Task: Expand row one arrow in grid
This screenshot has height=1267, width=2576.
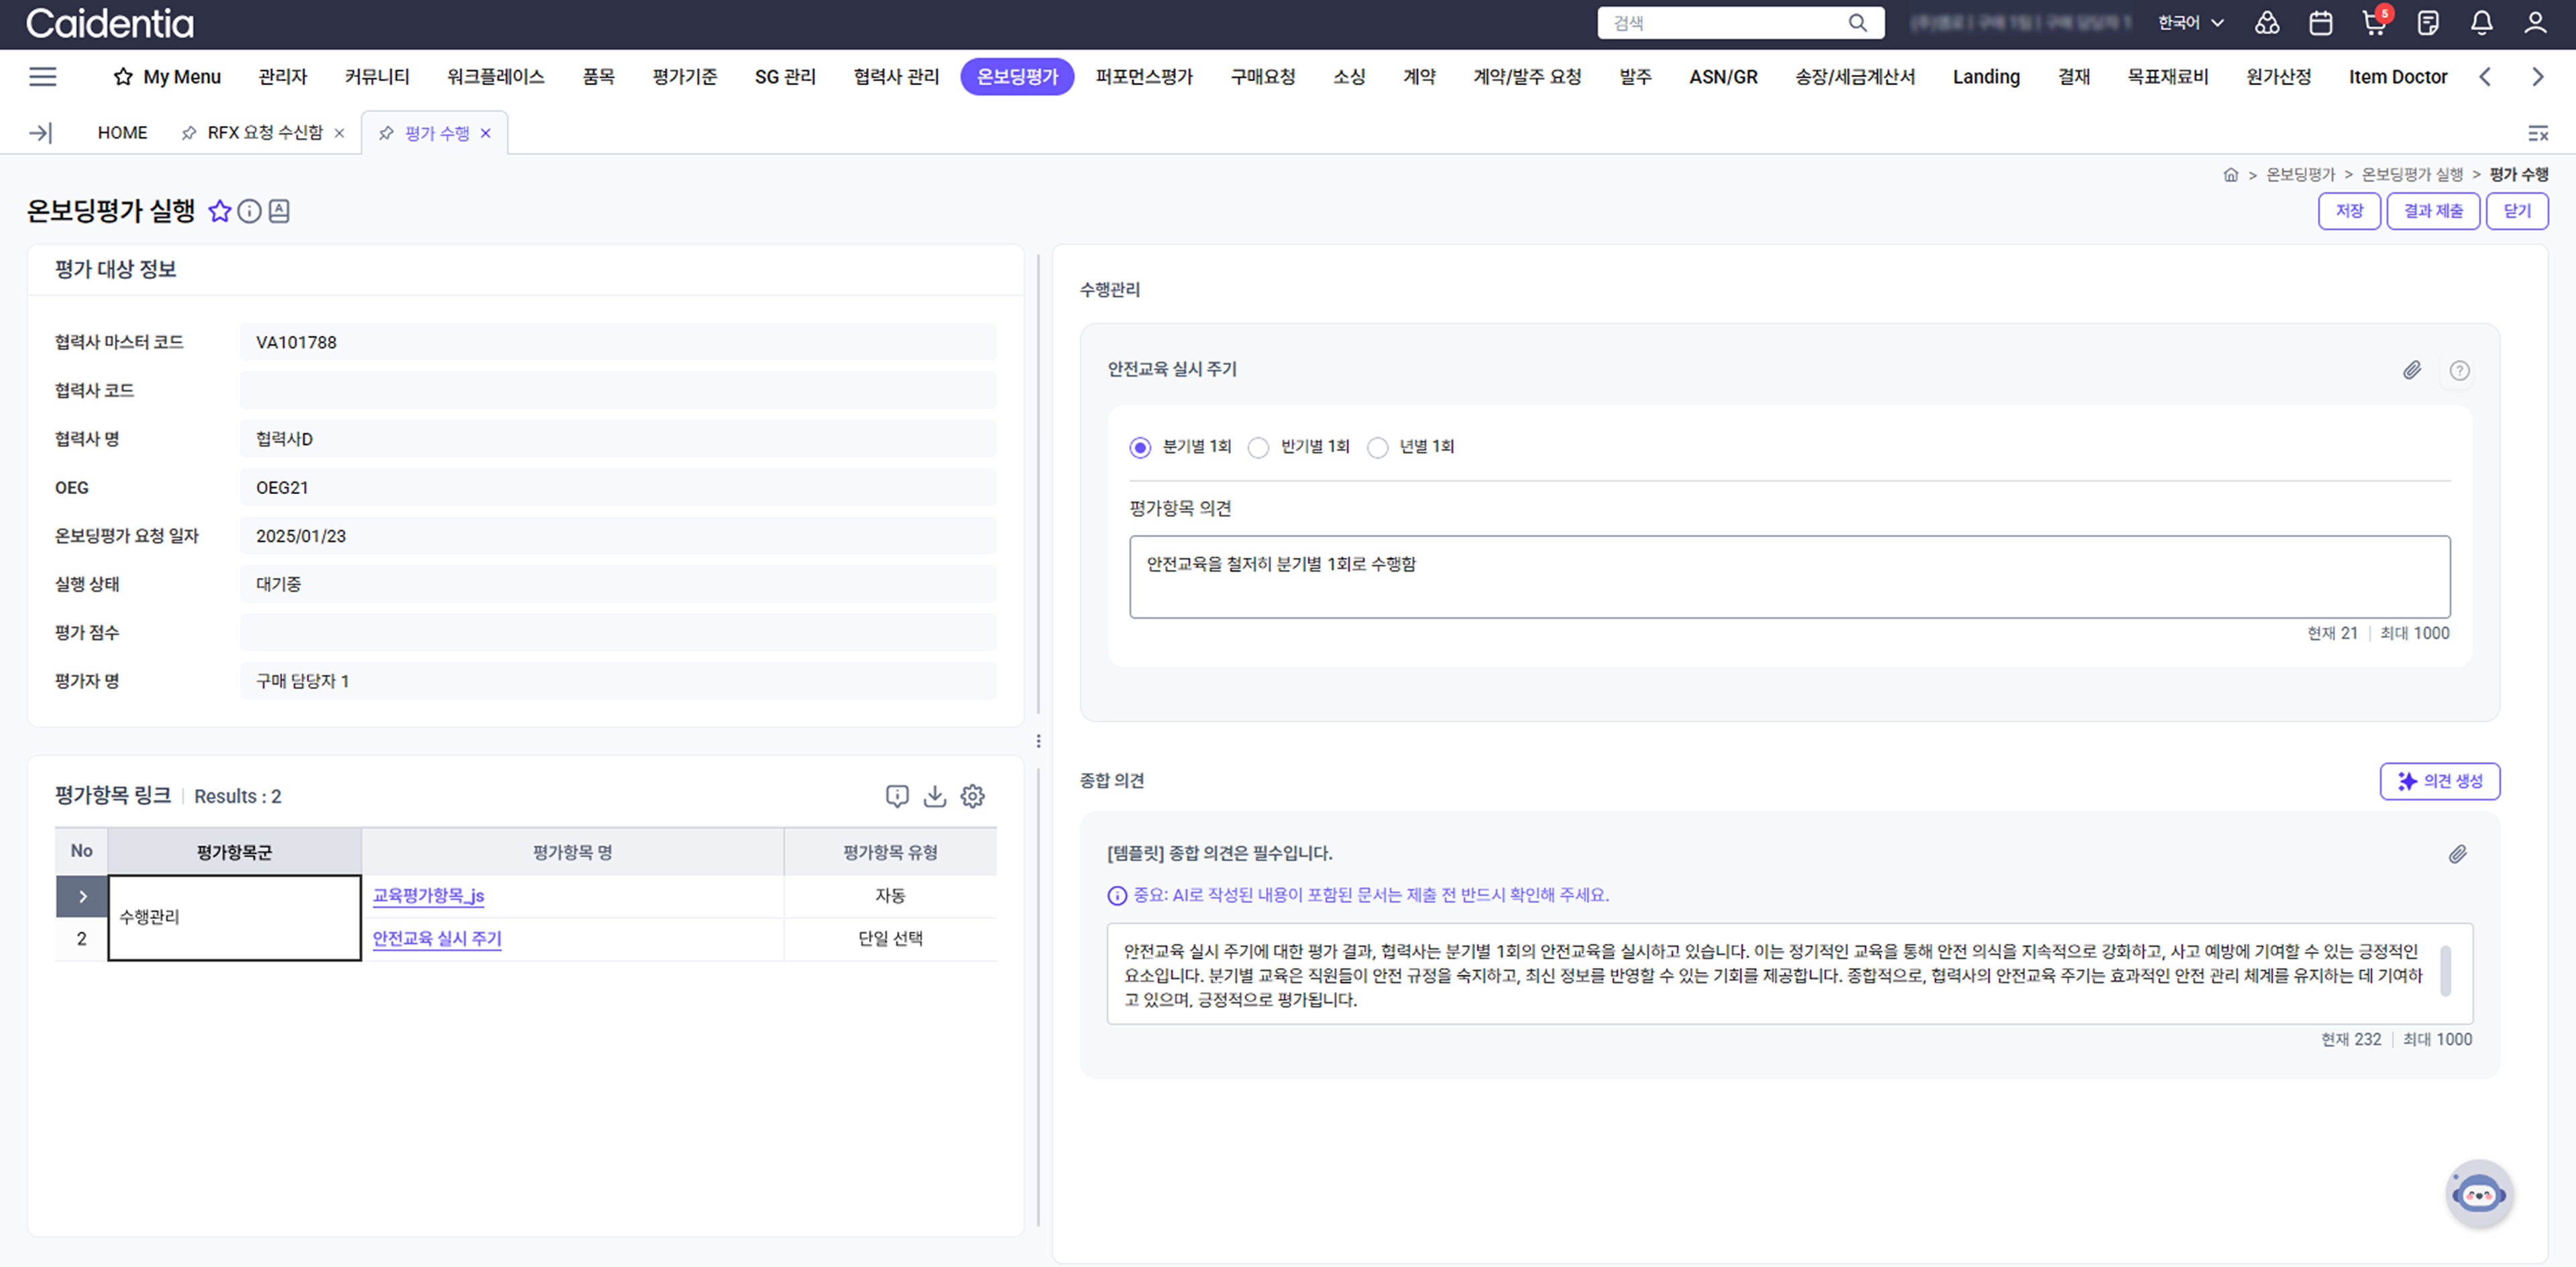Action: point(82,896)
